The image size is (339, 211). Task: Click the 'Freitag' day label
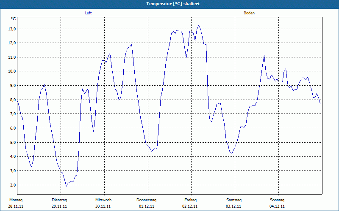(x=190, y=200)
